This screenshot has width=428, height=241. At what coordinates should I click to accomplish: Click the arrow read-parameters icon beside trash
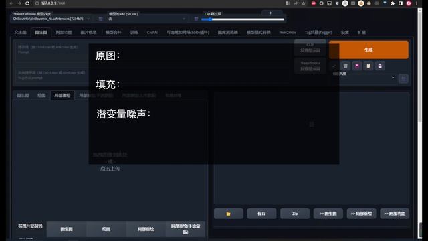pyautogui.click(x=334, y=66)
